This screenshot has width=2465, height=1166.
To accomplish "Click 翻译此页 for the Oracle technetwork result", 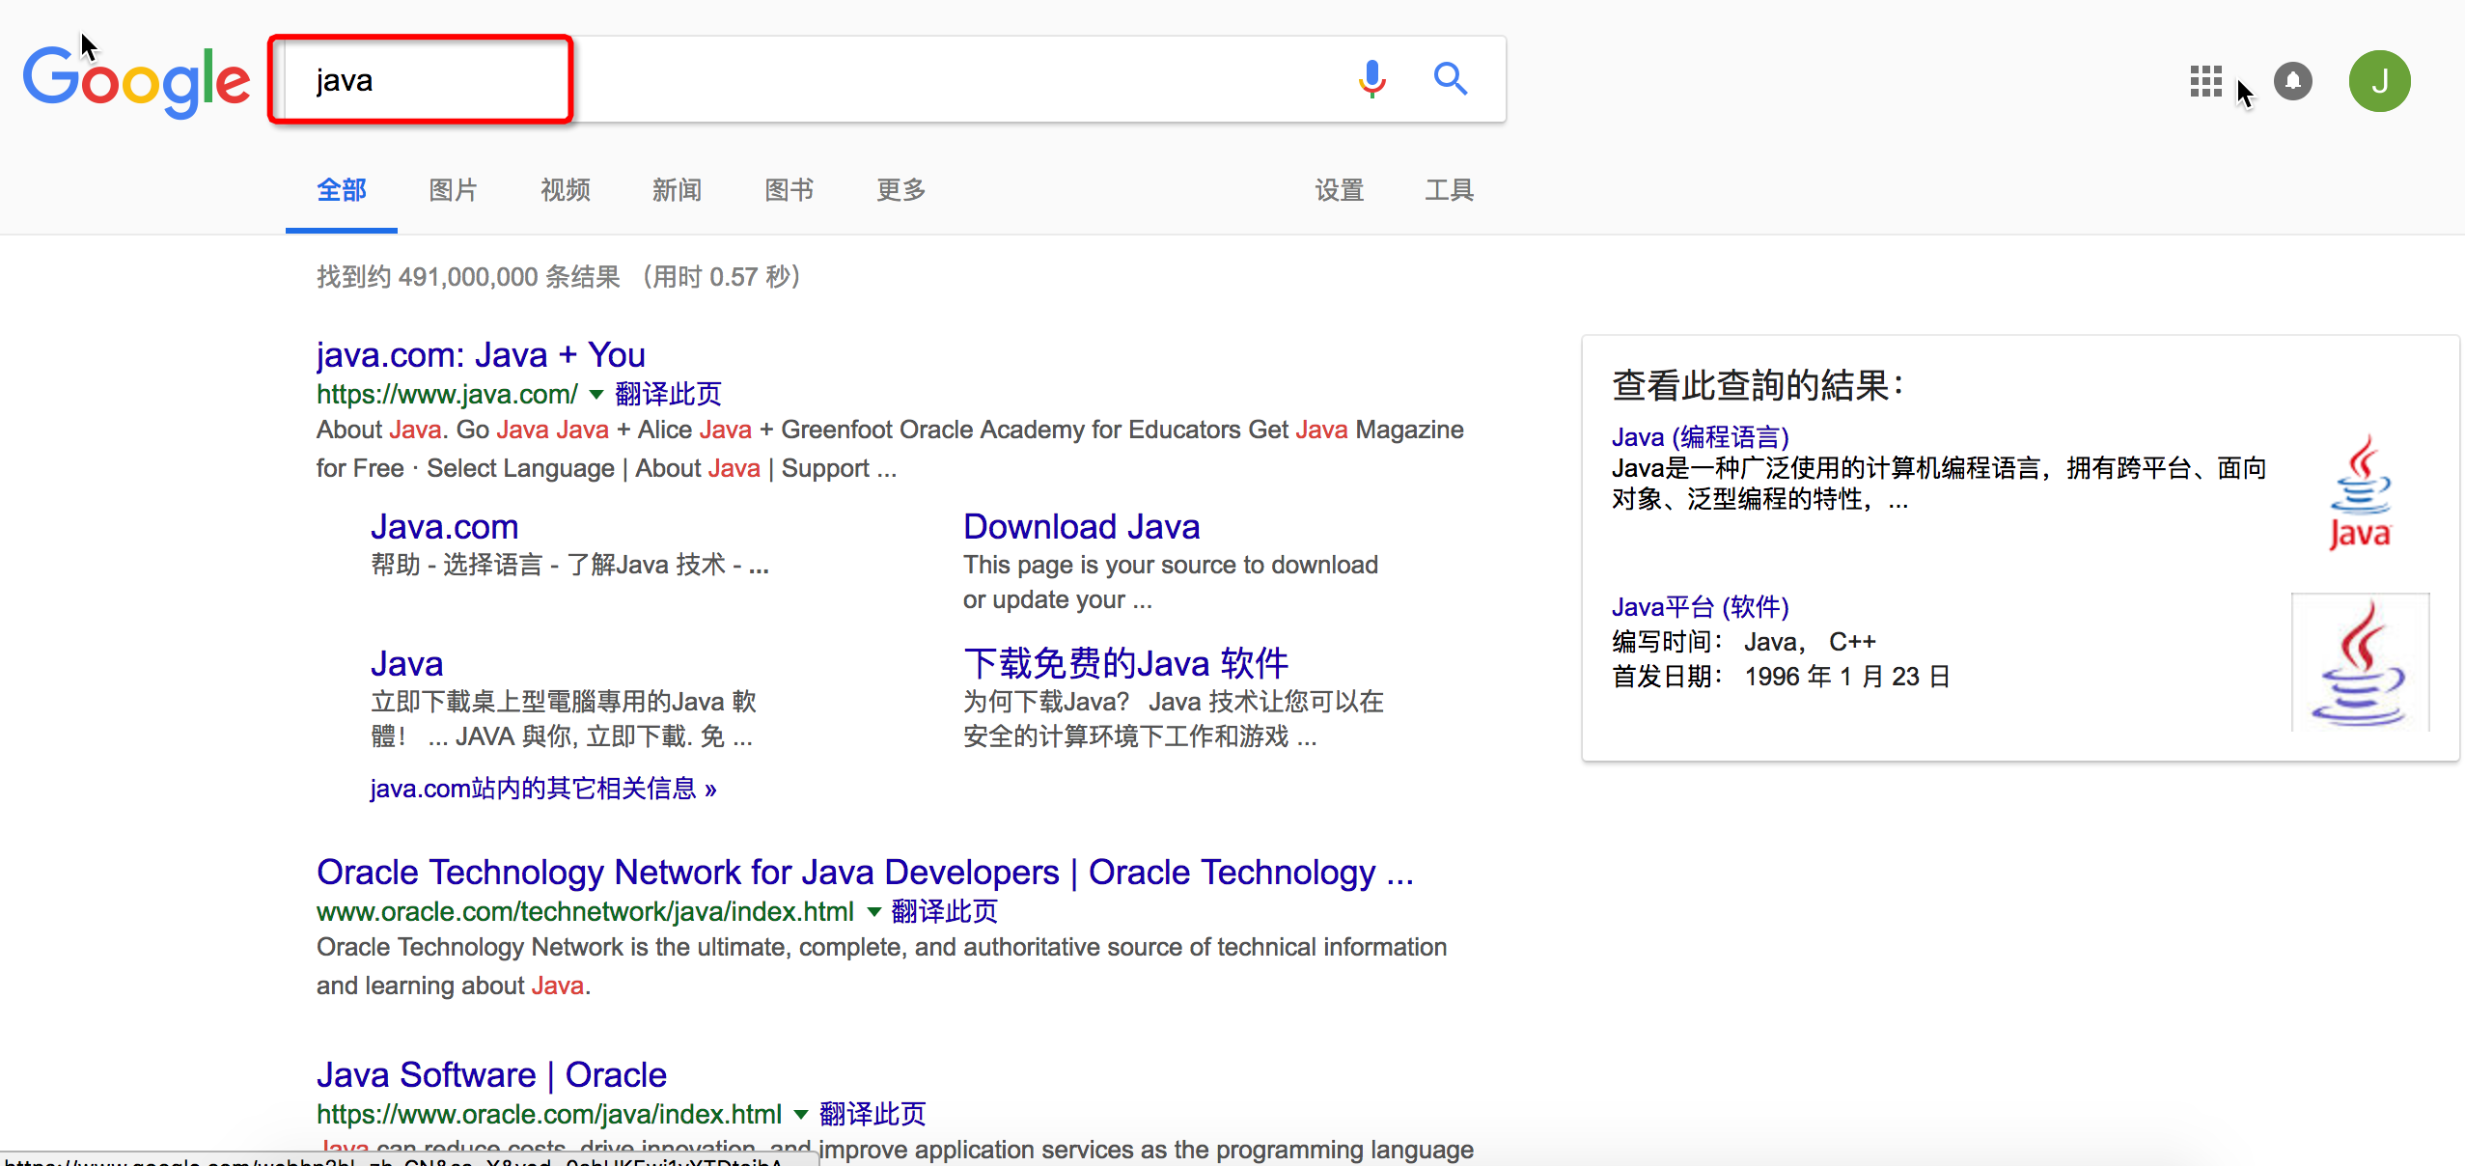I will [x=944, y=911].
